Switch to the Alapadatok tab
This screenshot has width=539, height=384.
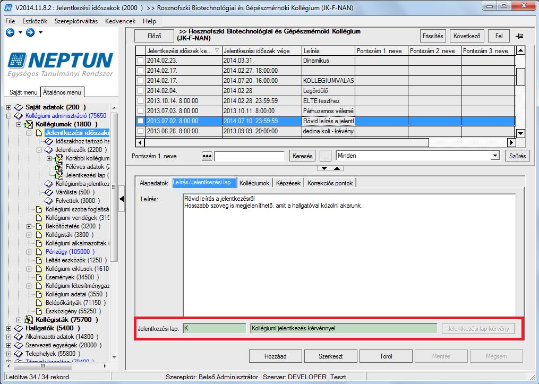(x=153, y=183)
